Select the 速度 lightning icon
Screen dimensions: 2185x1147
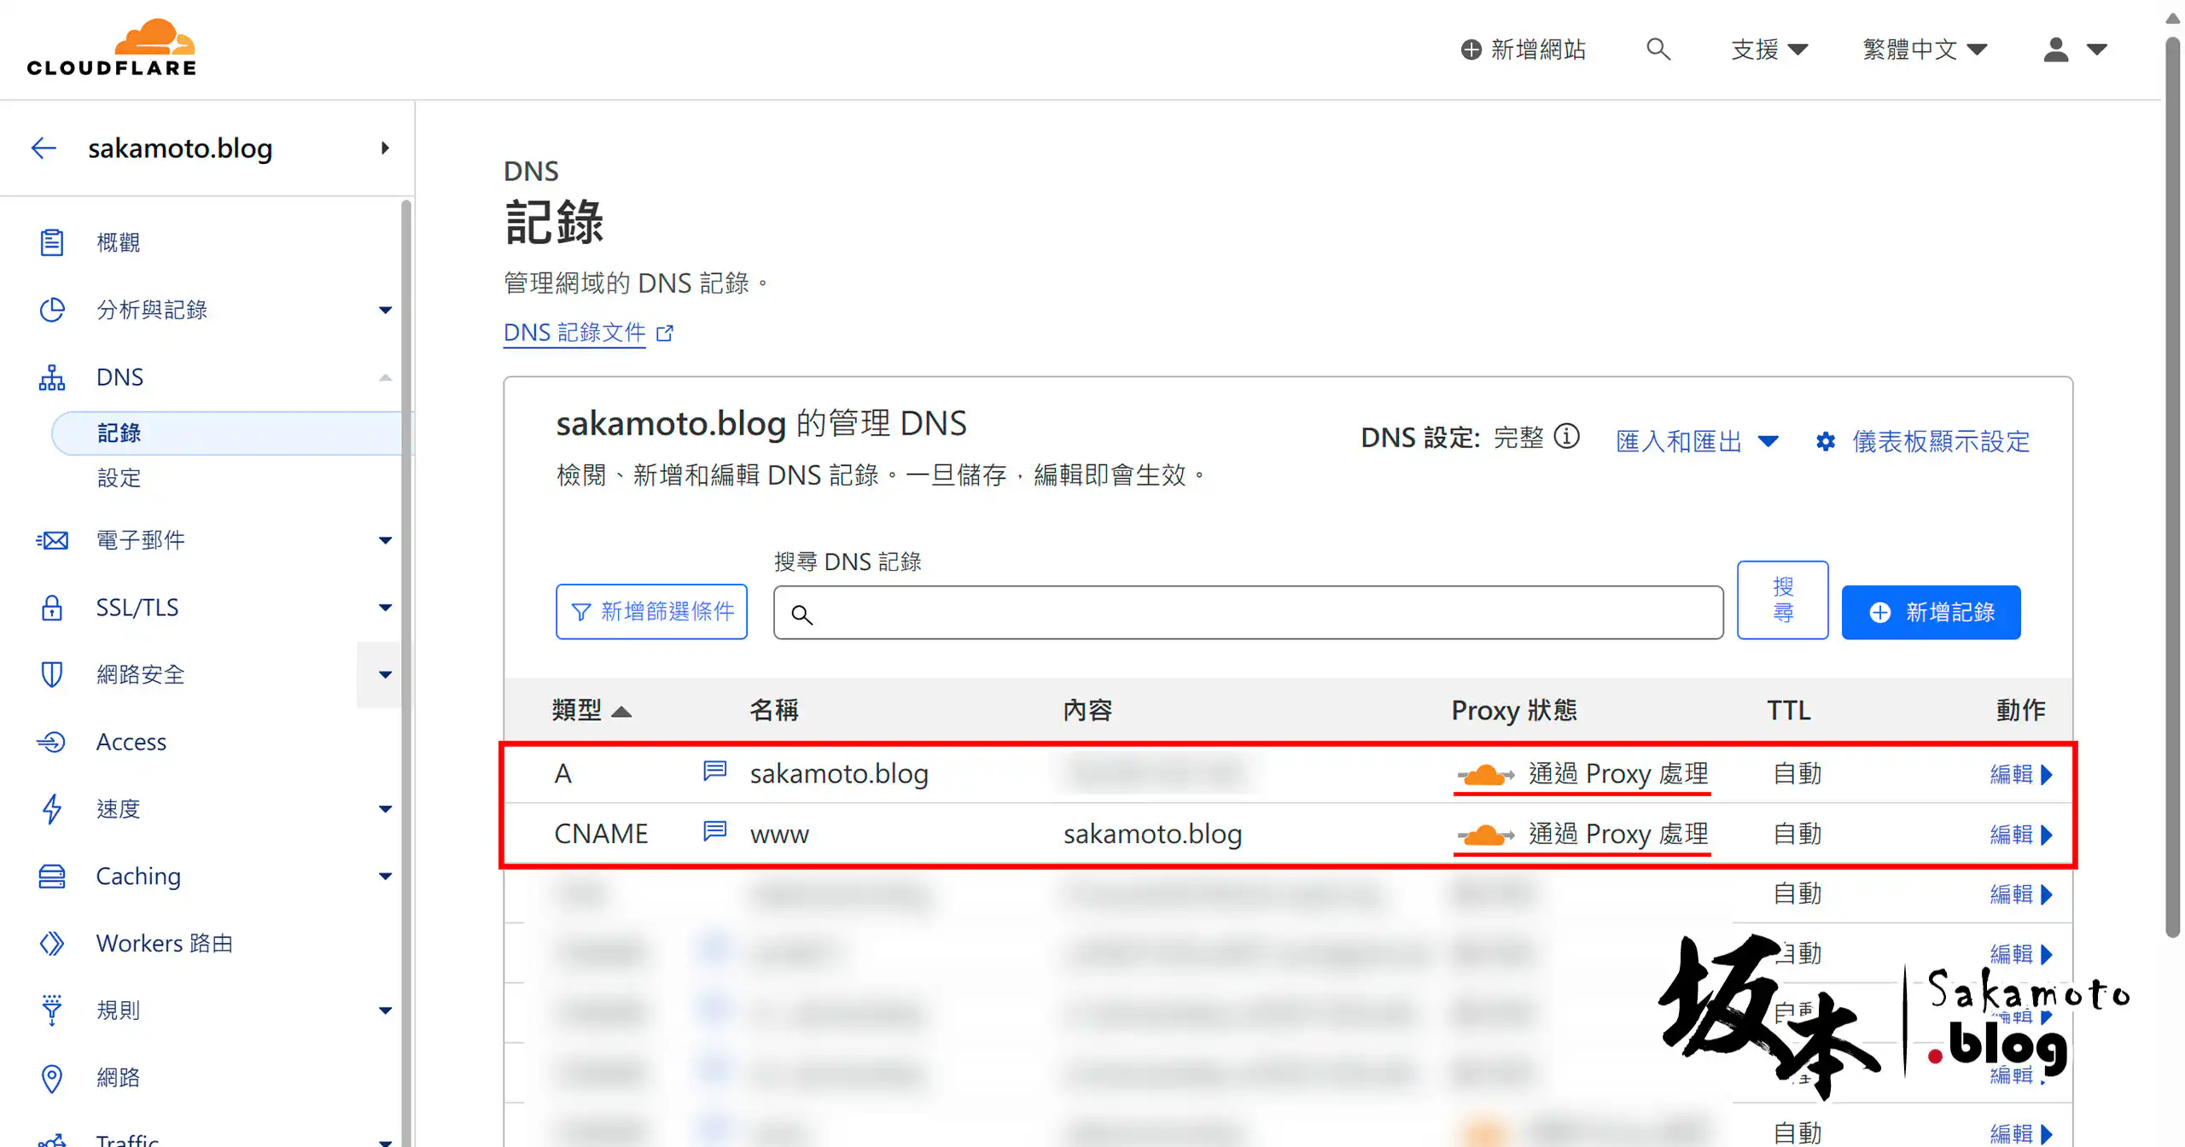(52, 809)
